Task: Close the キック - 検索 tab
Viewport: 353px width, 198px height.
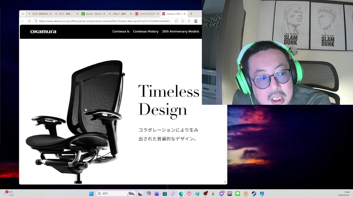Action: tap(77, 14)
